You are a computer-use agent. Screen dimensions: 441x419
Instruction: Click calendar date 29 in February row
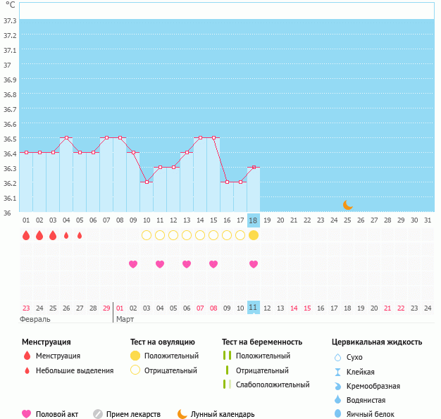106,308
